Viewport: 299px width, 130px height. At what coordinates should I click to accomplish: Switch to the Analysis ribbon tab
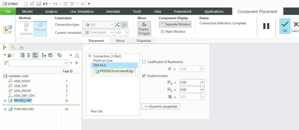[51, 11]
